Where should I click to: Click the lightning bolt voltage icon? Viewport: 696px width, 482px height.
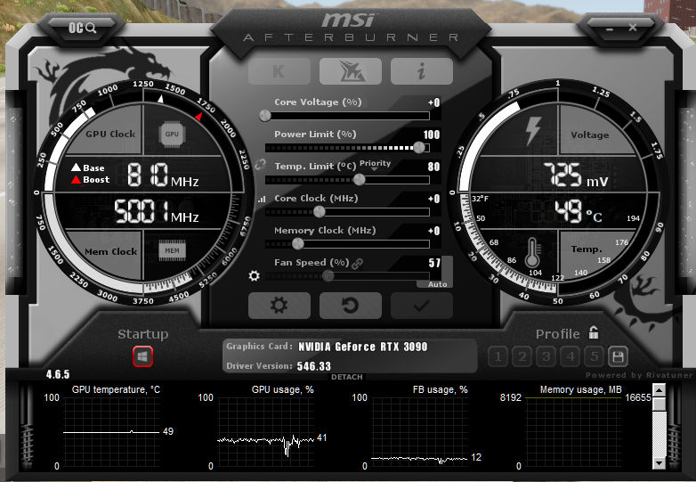[532, 131]
